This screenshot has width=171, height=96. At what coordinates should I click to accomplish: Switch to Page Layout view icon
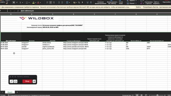[x=141, y=95]
